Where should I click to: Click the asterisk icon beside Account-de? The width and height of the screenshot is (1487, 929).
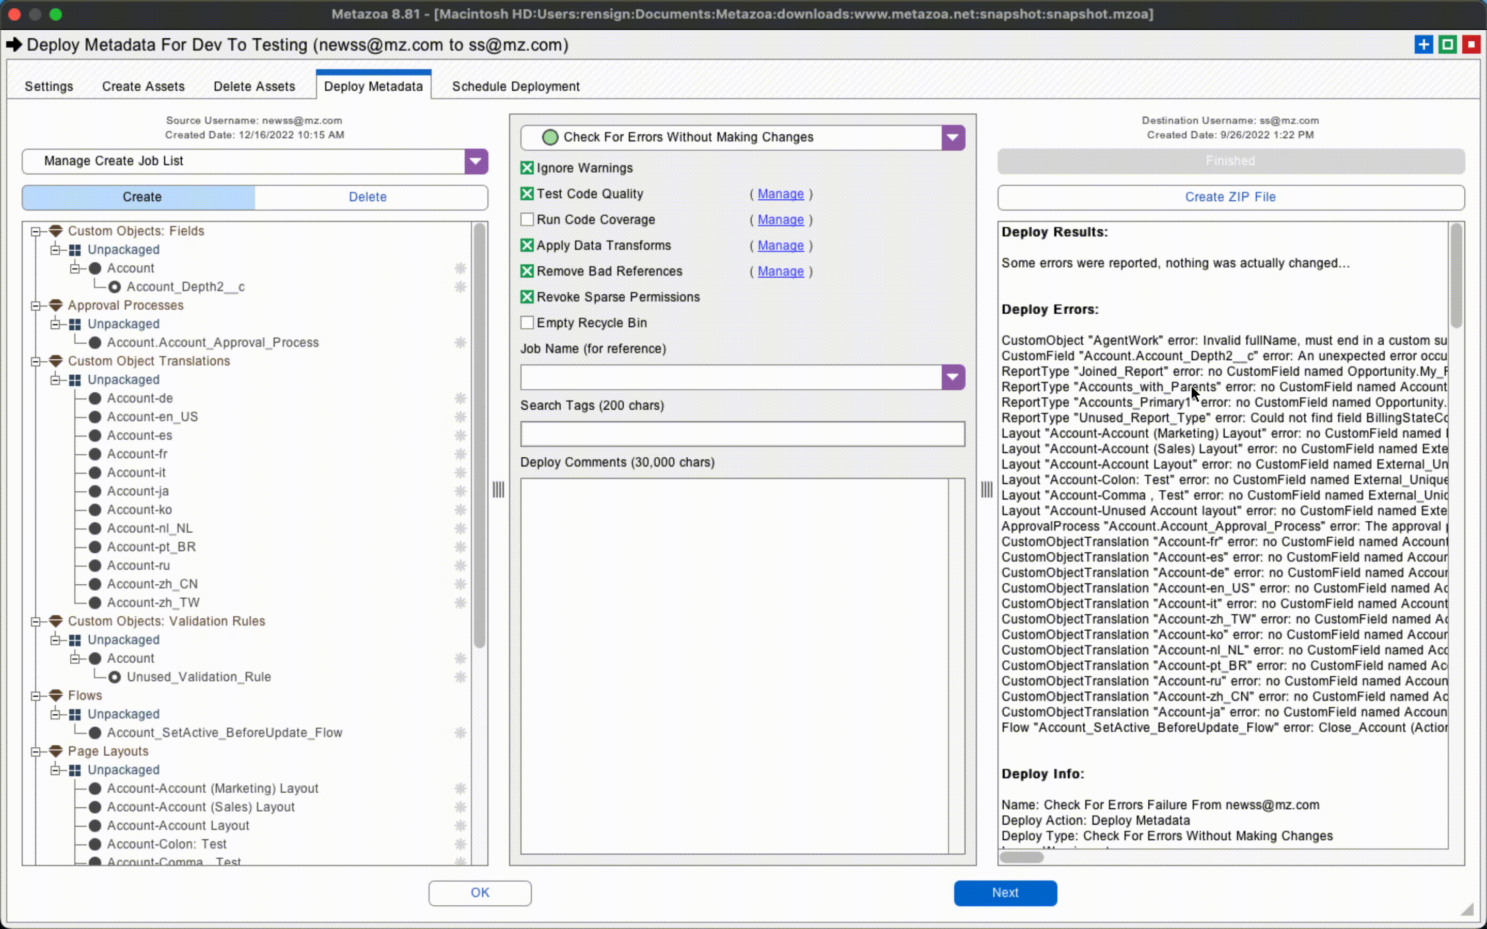[x=460, y=398]
